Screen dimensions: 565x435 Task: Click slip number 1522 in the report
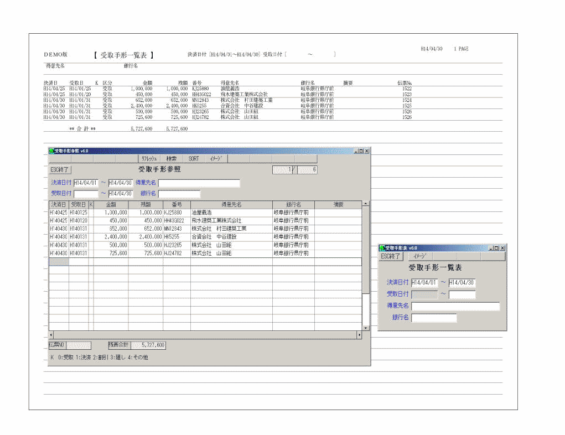[407, 89]
